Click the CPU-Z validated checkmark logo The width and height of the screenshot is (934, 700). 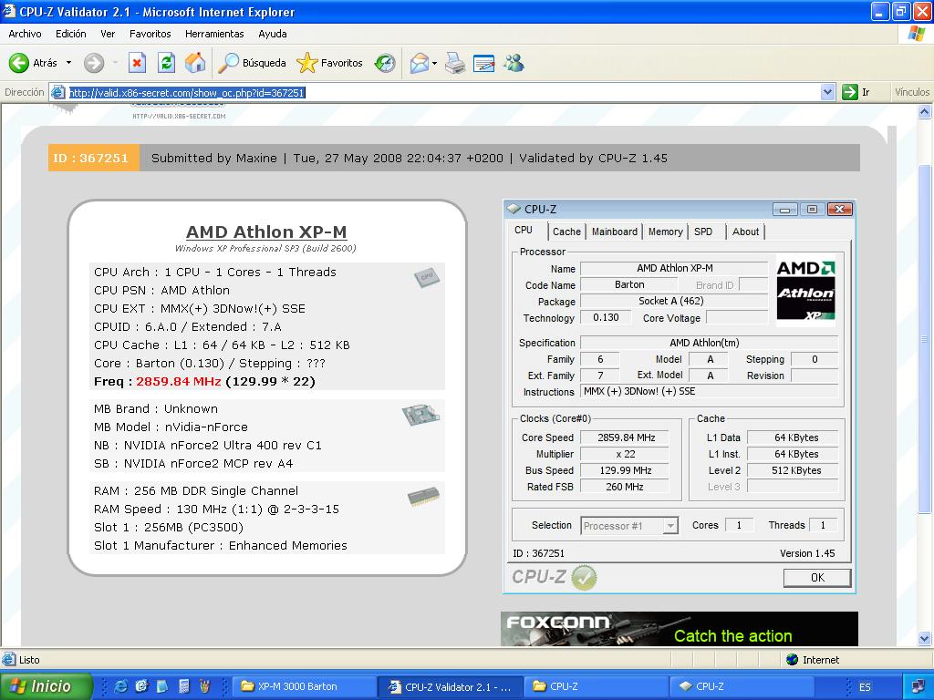pyautogui.click(x=554, y=577)
